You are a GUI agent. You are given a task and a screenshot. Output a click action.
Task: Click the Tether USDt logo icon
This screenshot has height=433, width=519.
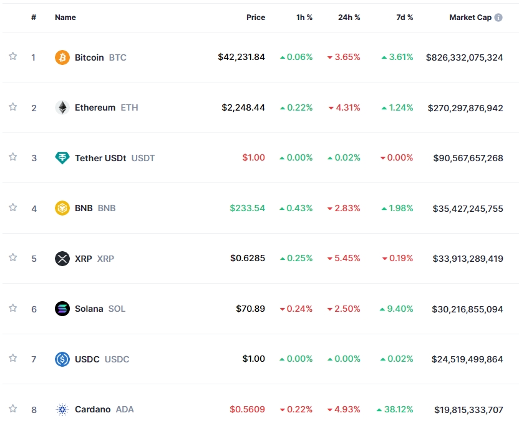[x=62, y=158]
